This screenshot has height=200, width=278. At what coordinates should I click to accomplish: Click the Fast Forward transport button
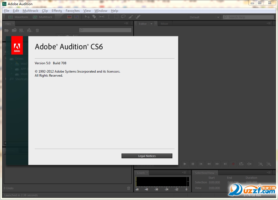[x=217, y=164]
